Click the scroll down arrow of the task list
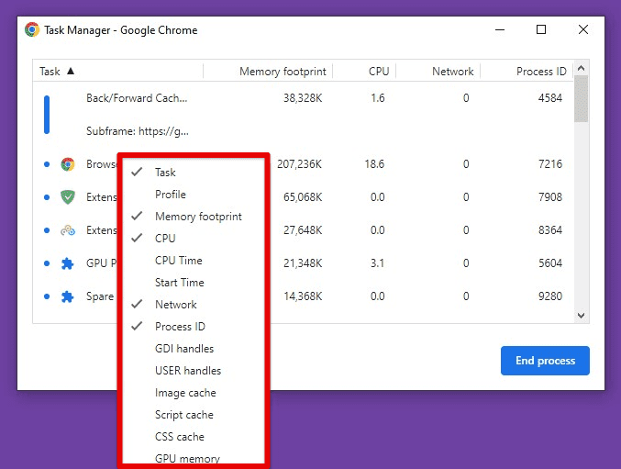621x469 pixels. pos(581,316)
